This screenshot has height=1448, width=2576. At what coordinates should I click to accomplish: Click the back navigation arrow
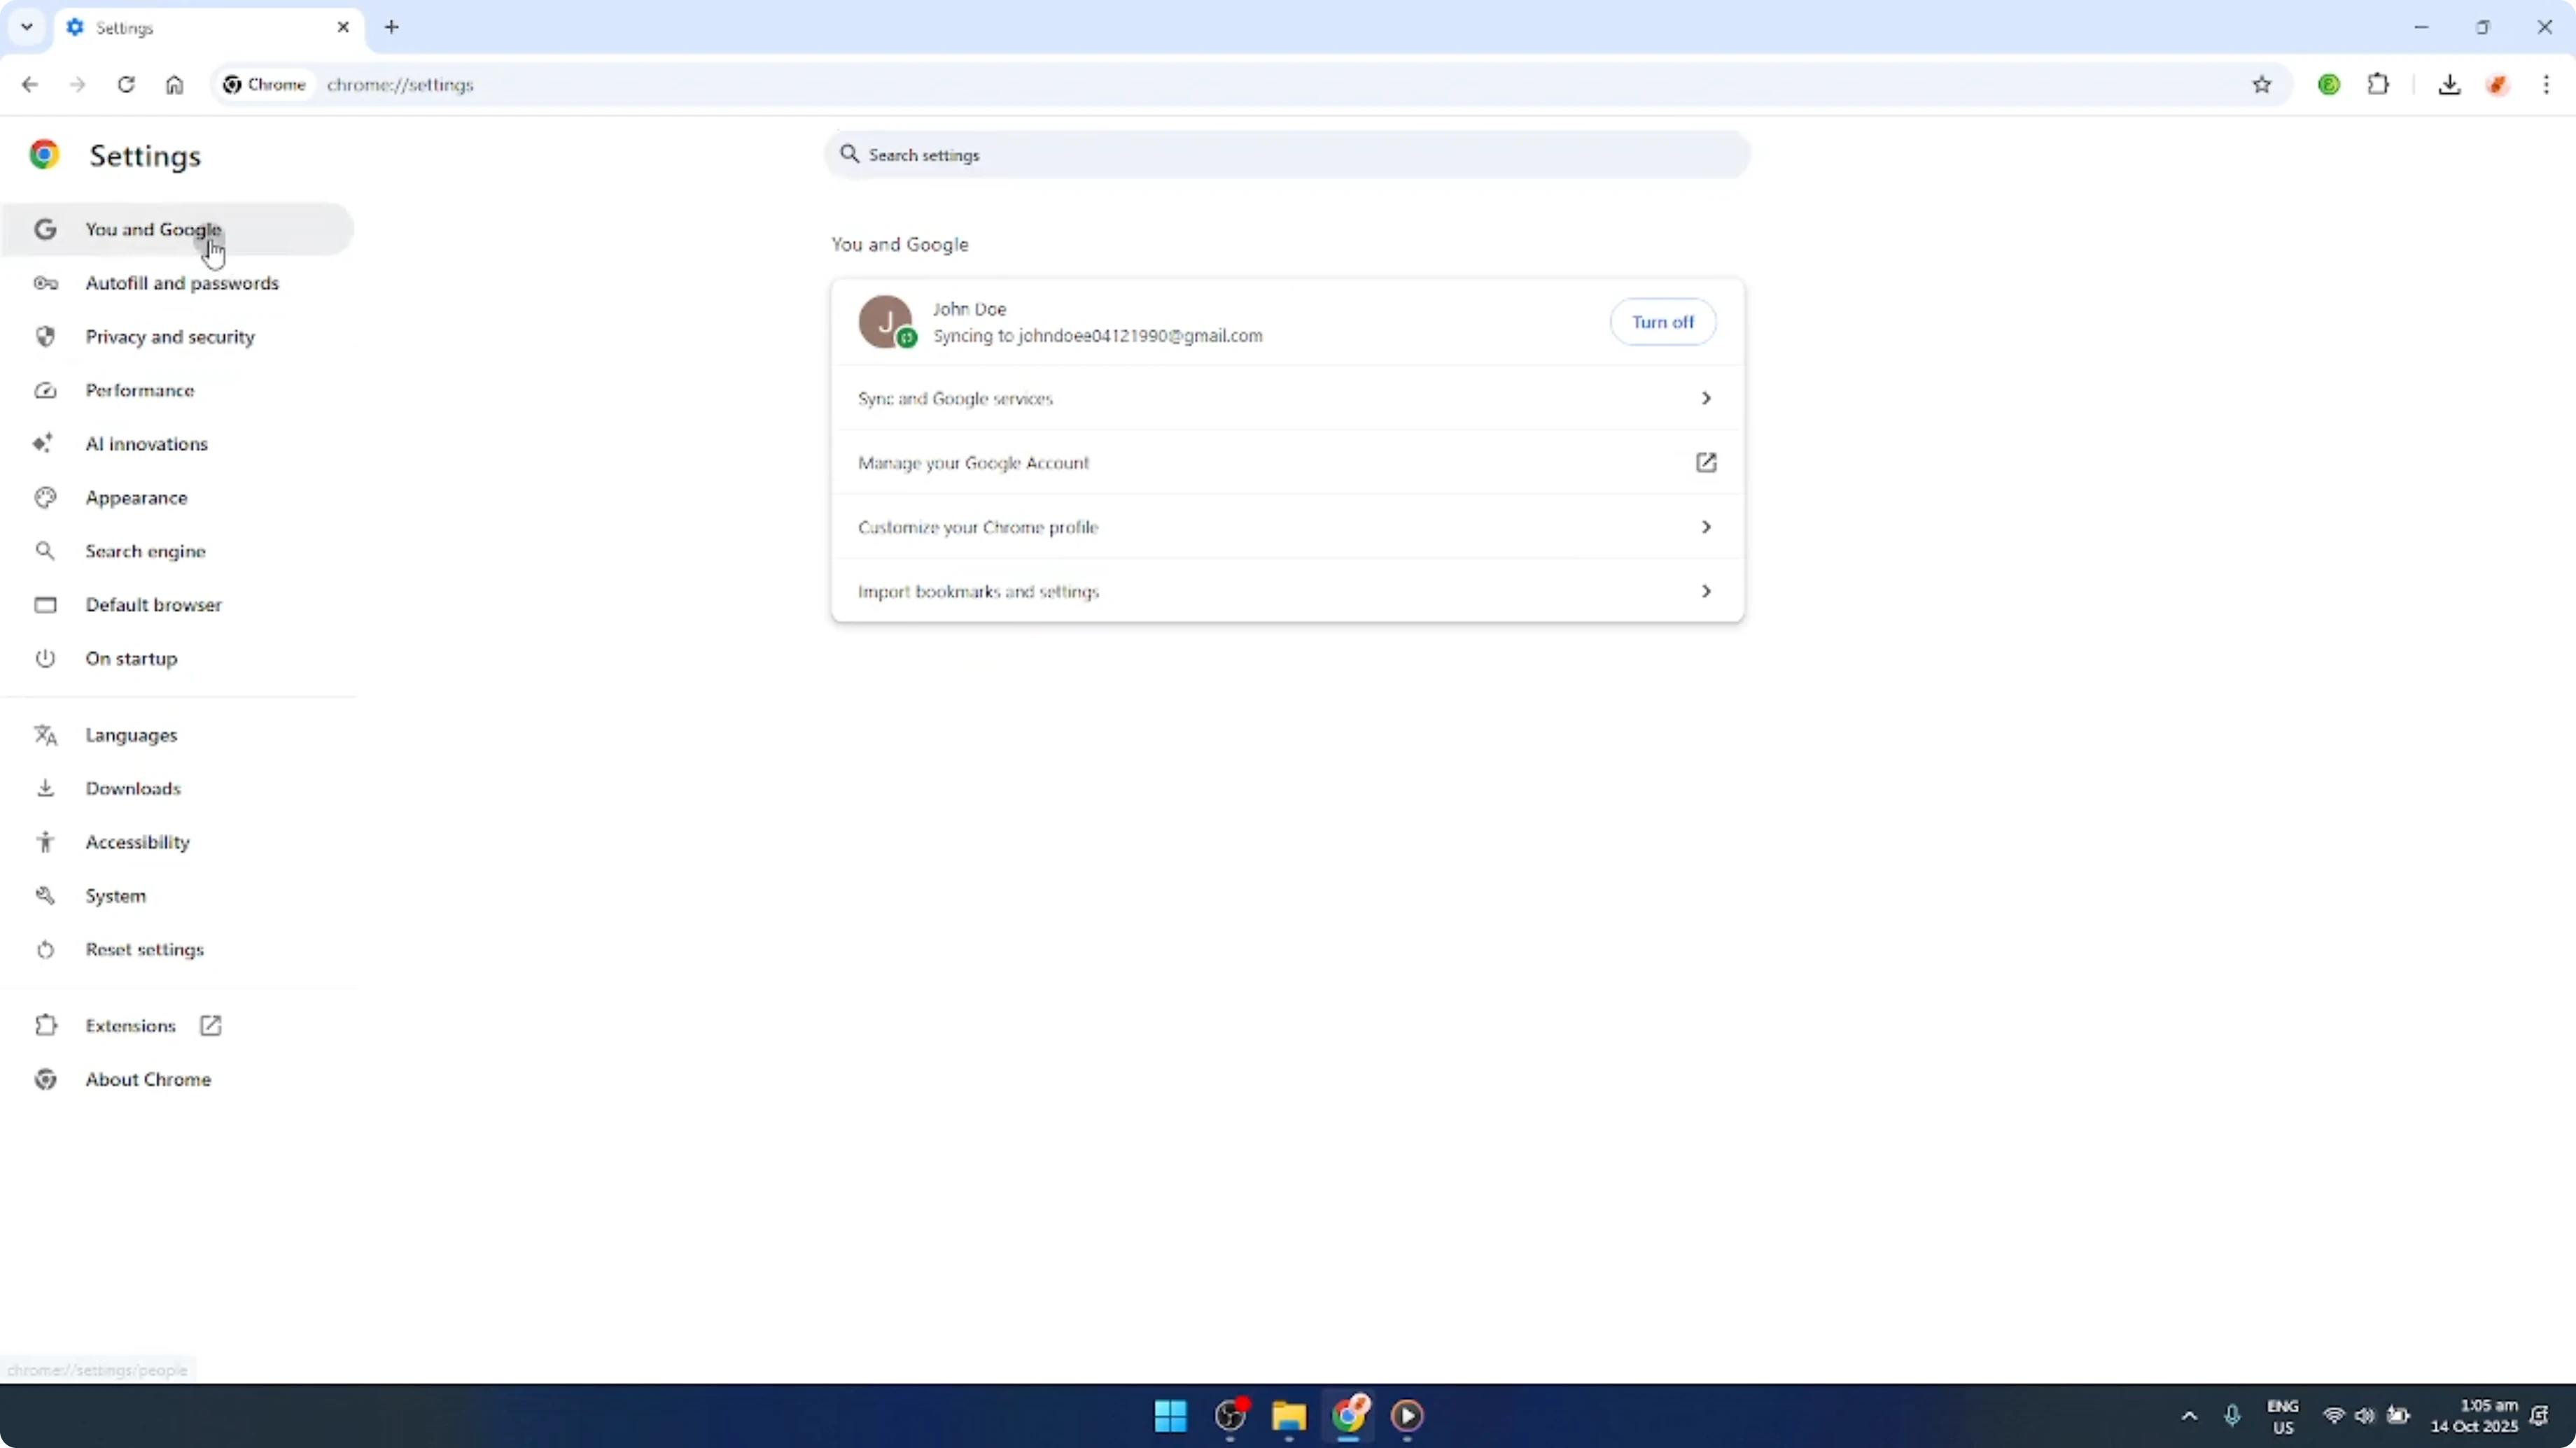click(x=29, y=85)
